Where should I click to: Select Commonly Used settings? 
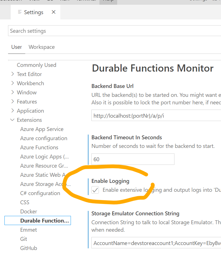[36, 65]
